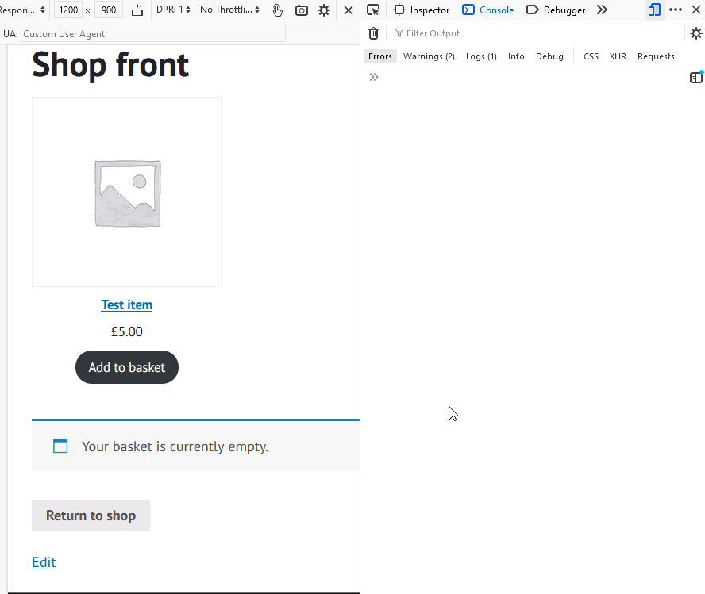Click the Shop front heading
705x594 pixels.
click(110, 65)
